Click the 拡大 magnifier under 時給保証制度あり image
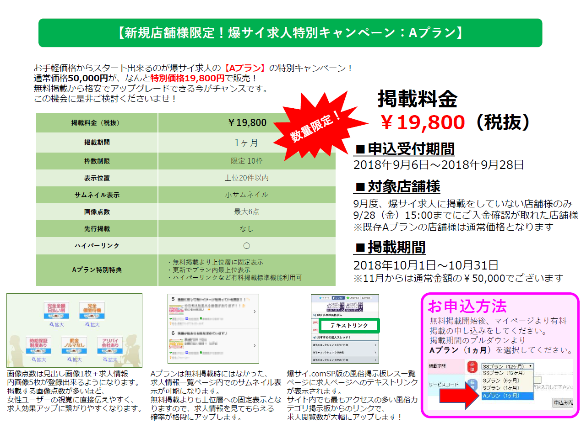The image size is (581, 423). (x=40, y=360)
